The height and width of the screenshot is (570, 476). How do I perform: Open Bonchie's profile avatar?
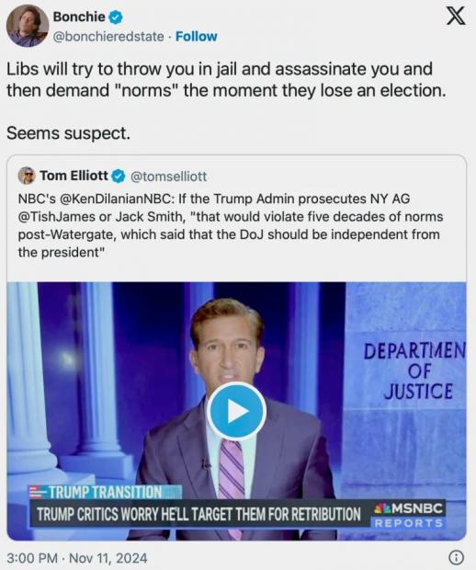click(28, 26)
